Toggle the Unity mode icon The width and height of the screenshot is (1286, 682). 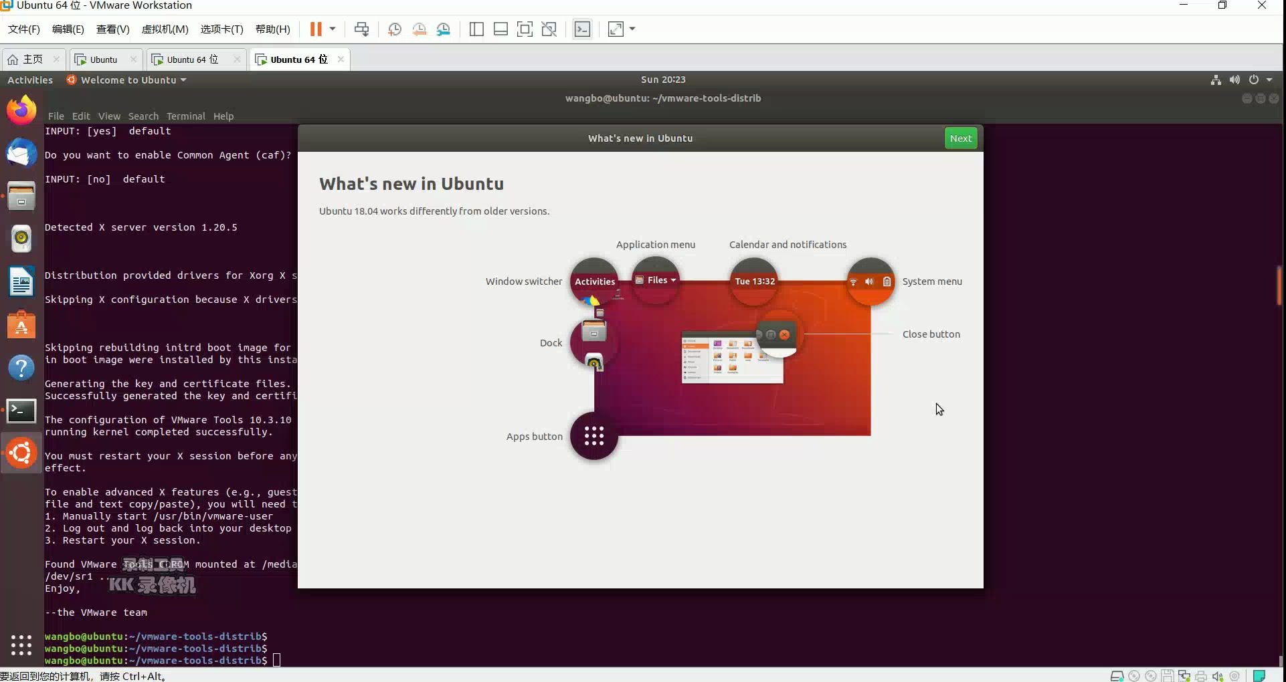549,29
